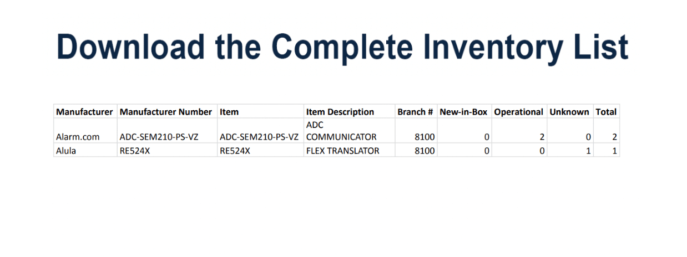Image resolution: width=687 pixels, height=257 pixels.
Task: Click the Unknown column header
Action: pyautogui.click(x=569, y=112)
